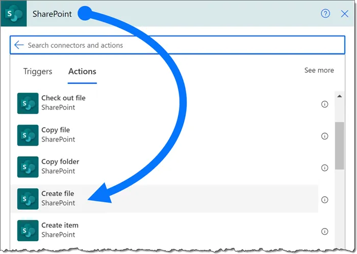Click the SharePoint connector logo in header
Image resolution: width=357 pixels, height=254 pixels.
coord(14,14)
